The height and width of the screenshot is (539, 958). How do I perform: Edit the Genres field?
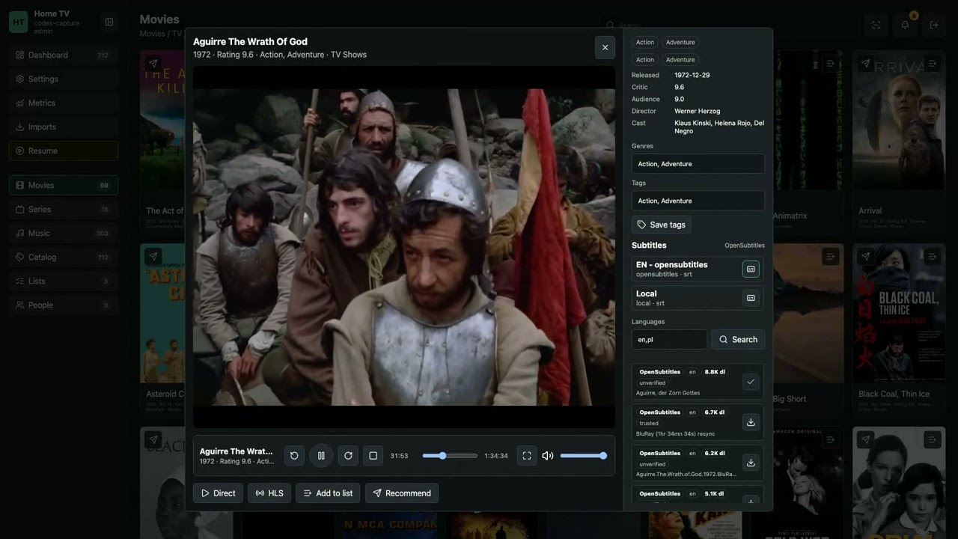click(x=698, y=164)
